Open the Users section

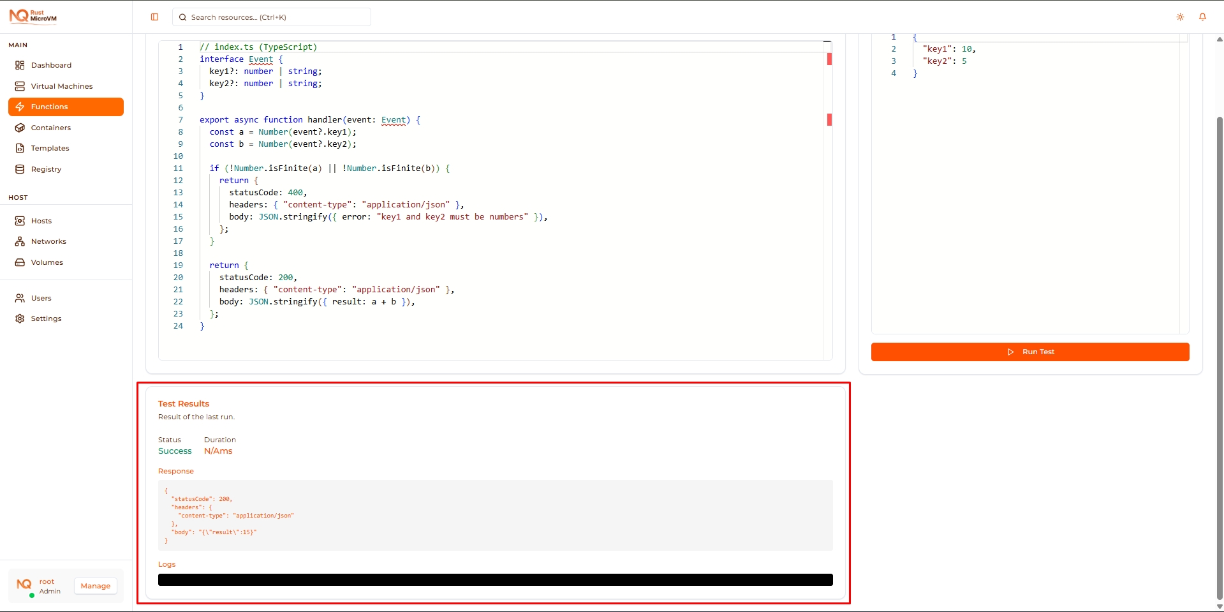(x=41, y=297)
